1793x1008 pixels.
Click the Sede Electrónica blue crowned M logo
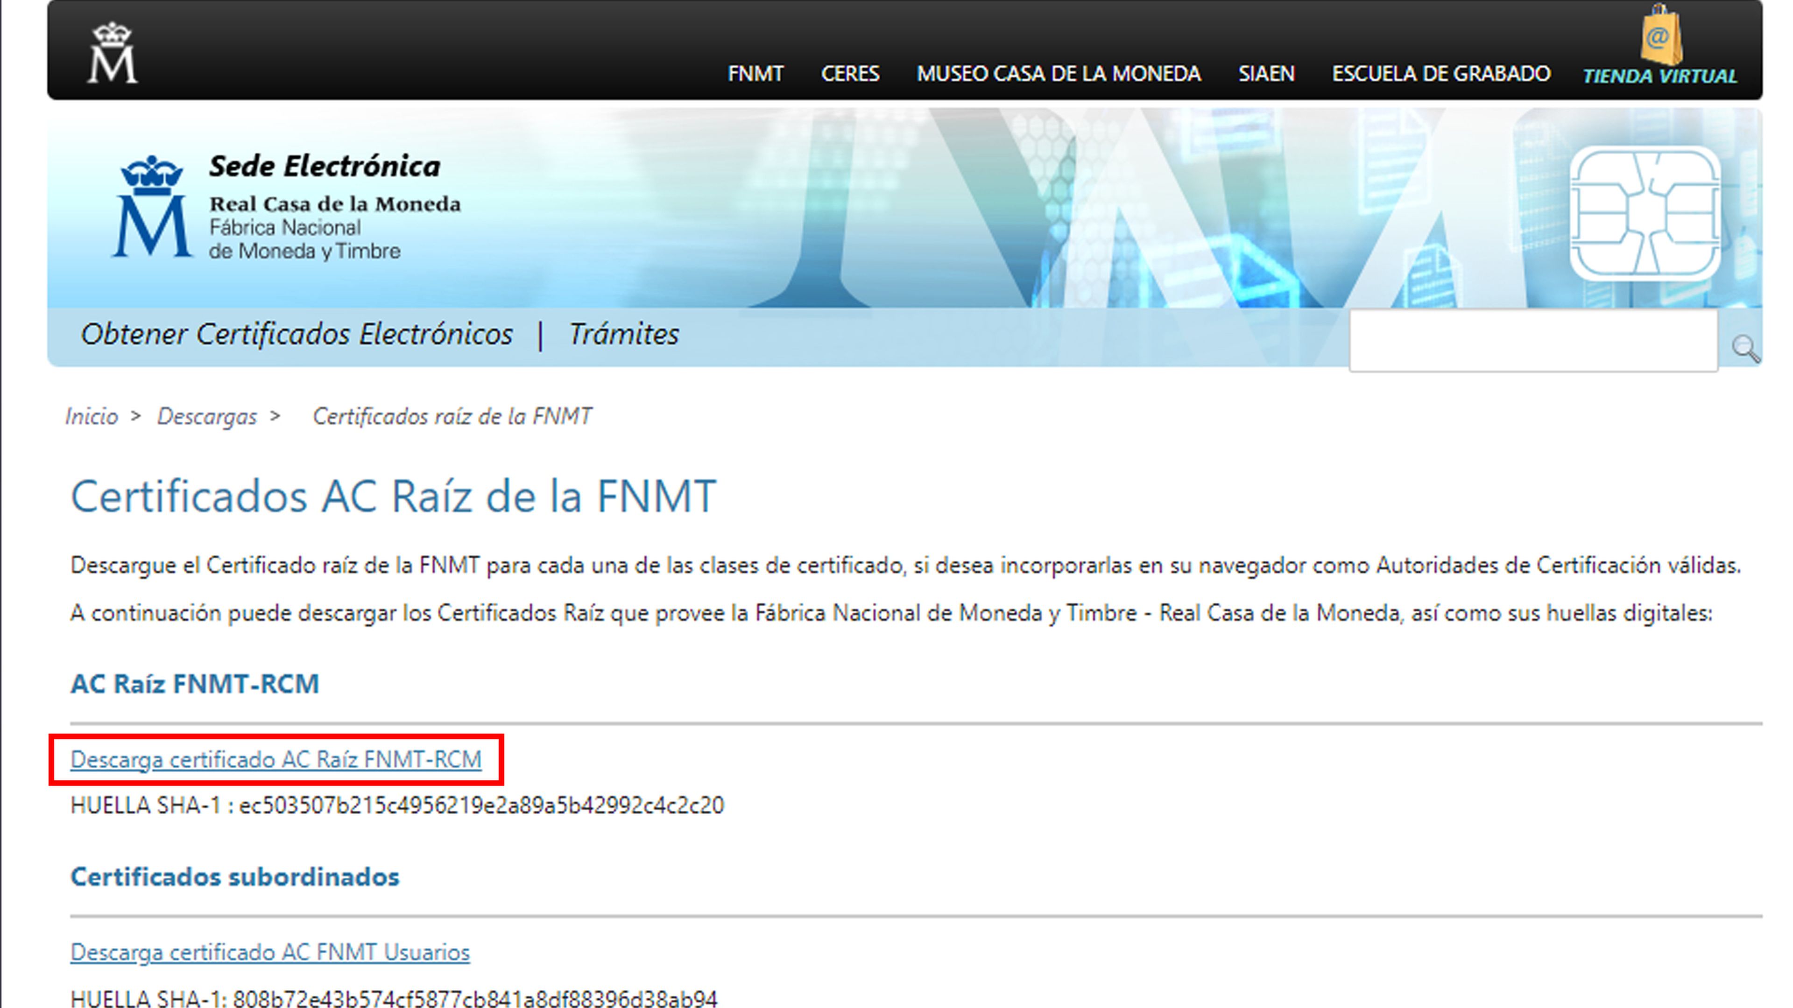152,207
